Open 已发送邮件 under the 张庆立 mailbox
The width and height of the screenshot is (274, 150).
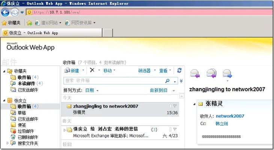coord(24,119)
